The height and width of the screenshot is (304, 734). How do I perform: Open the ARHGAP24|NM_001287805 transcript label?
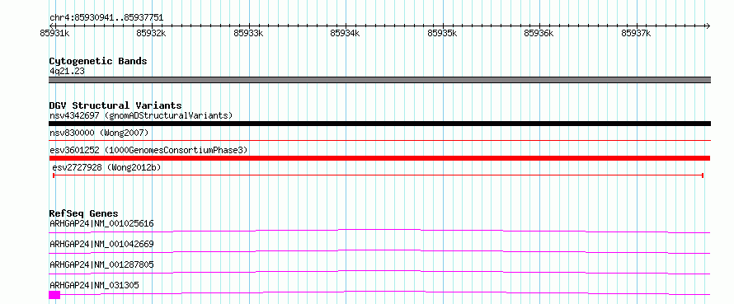(101, 264)
